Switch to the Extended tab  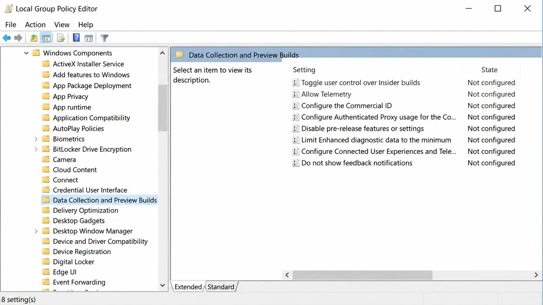click(188, 287)
